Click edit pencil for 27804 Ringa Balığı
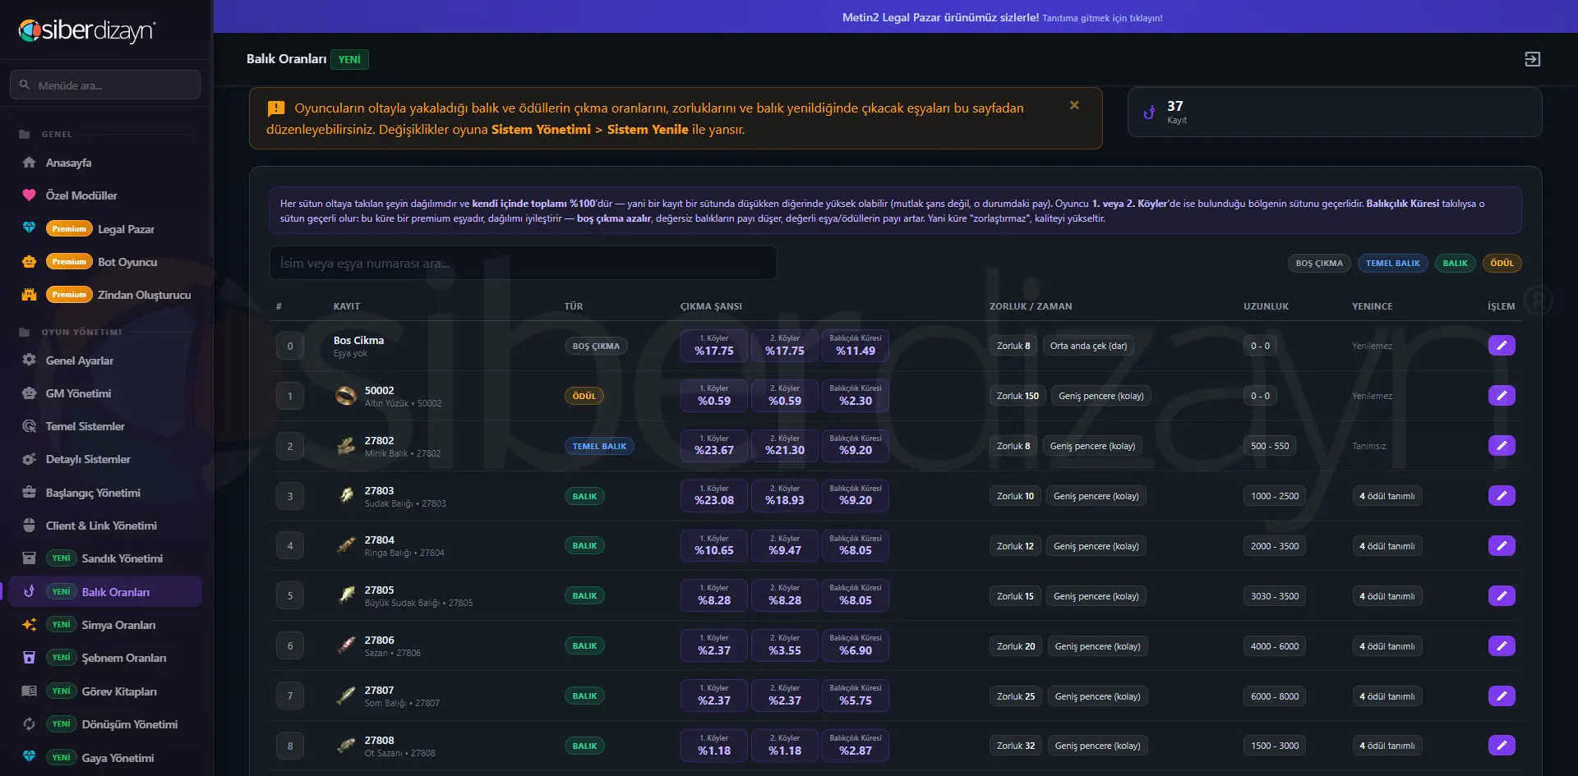The image size is (1578, 776). pos(1502,546)
